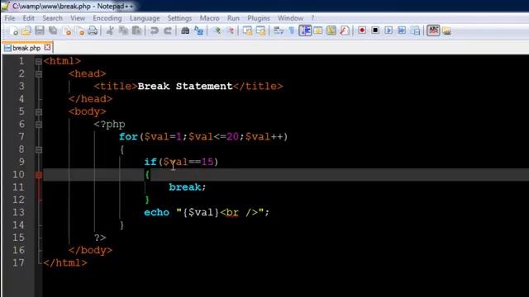Start macro recording with red dot
The height and width of the screenshot is (297, 529).
[x=362, y=31]
